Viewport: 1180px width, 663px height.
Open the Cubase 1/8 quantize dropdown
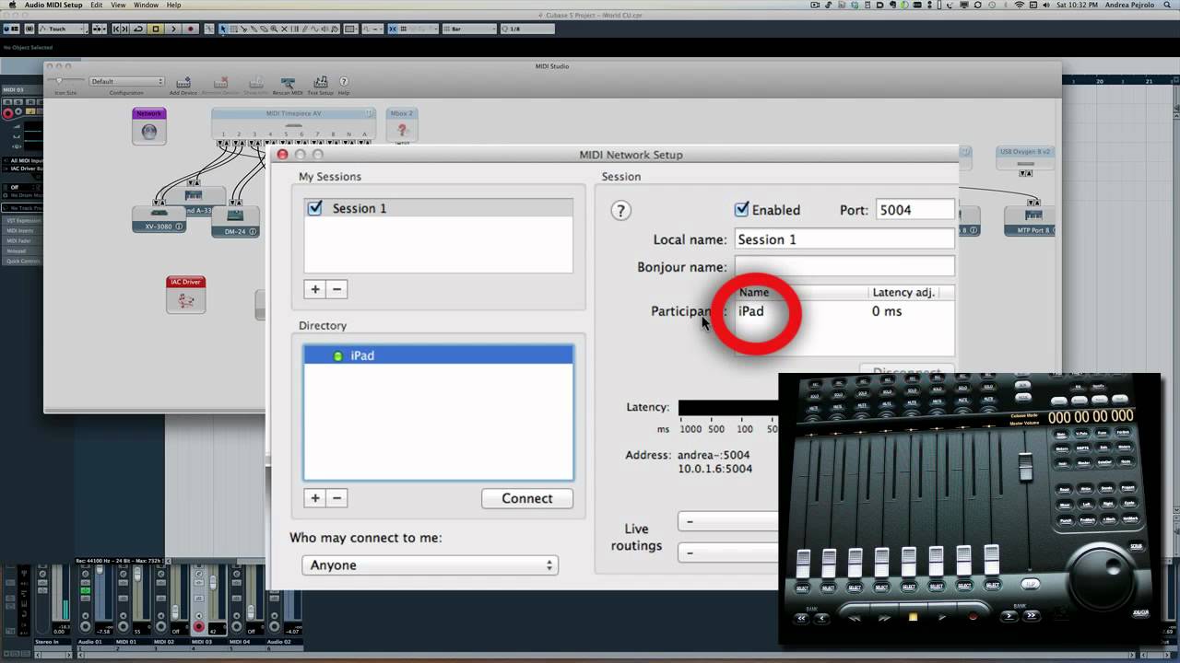pos(527,29)
